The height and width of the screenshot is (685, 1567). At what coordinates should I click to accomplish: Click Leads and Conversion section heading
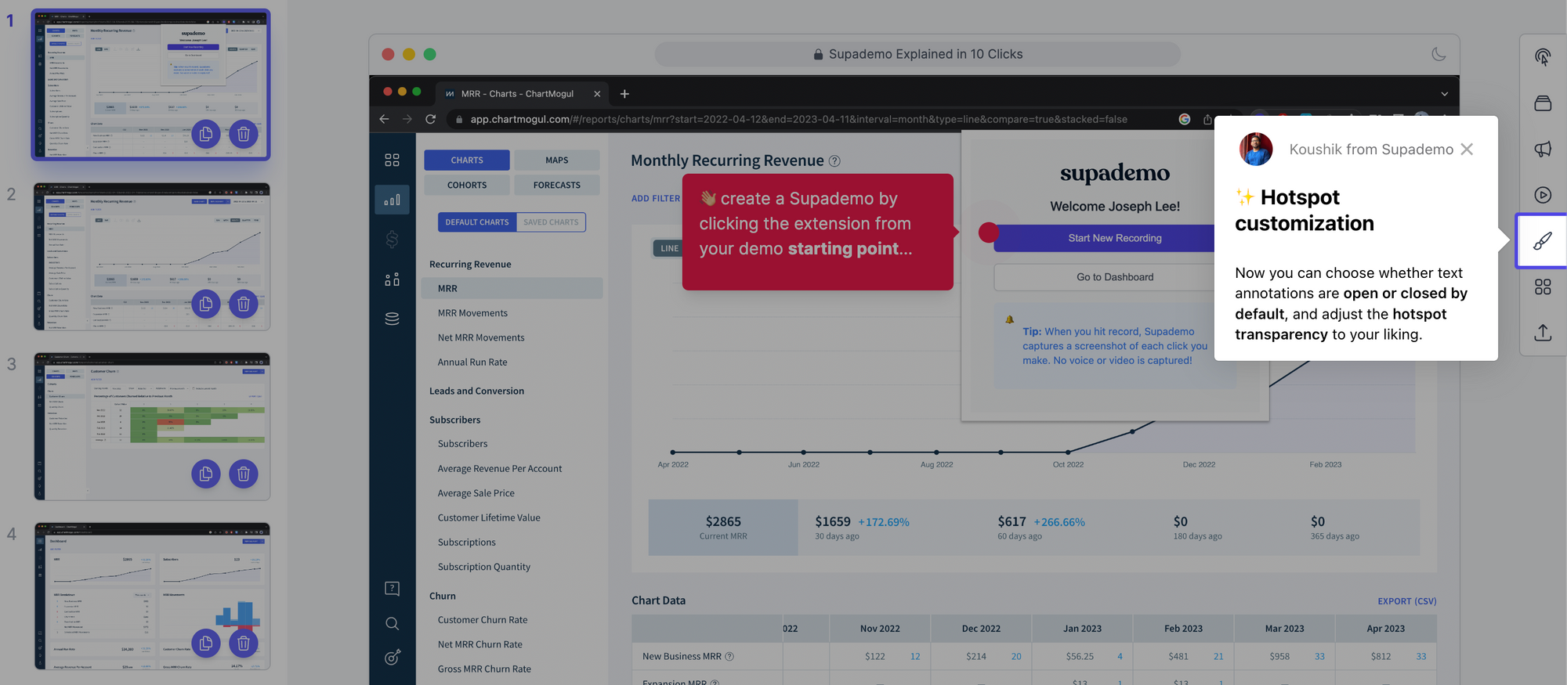(476, 391)
